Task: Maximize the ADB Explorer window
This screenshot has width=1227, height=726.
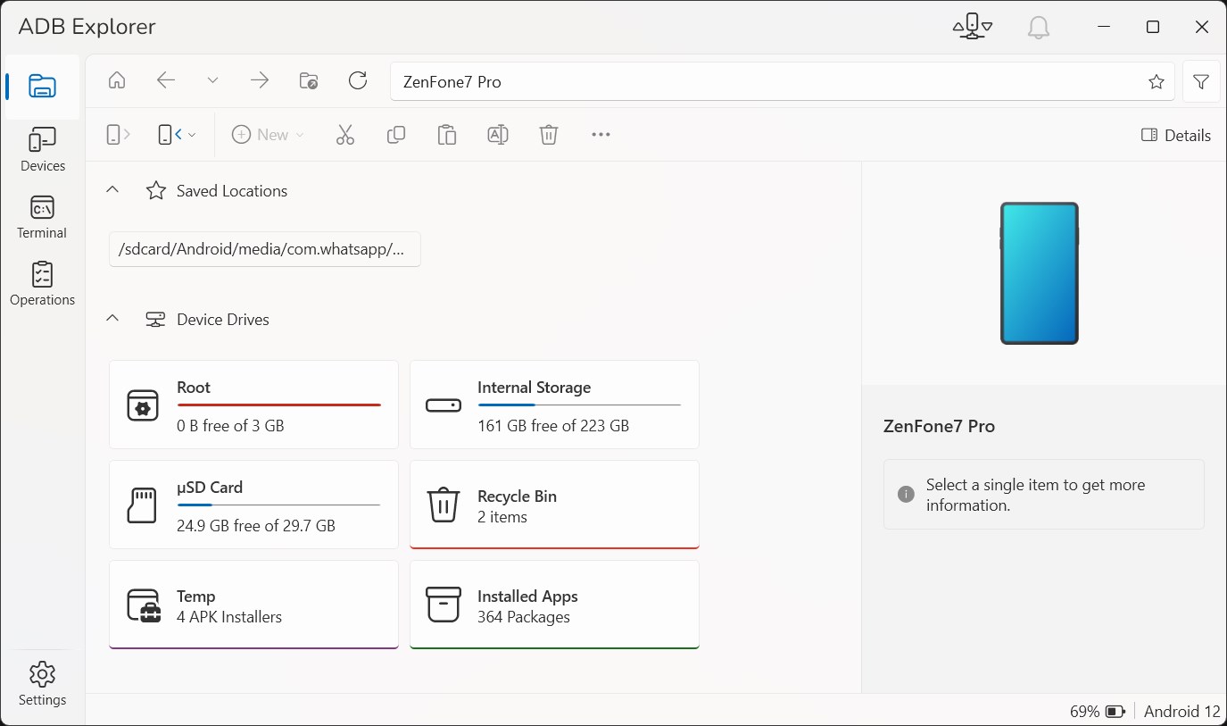Action: click(1153, 27)
